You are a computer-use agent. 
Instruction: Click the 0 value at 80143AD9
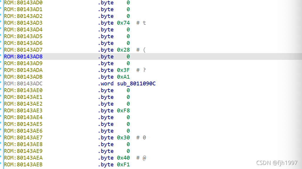128,63
